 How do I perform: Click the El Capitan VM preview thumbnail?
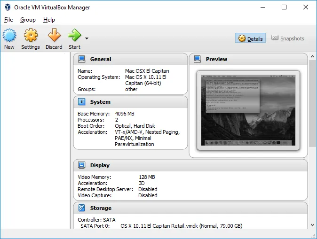[248, 110]
